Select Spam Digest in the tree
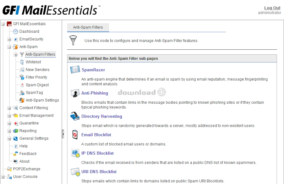The width and height of the screenshot is (284, 184). coord(37,85)
